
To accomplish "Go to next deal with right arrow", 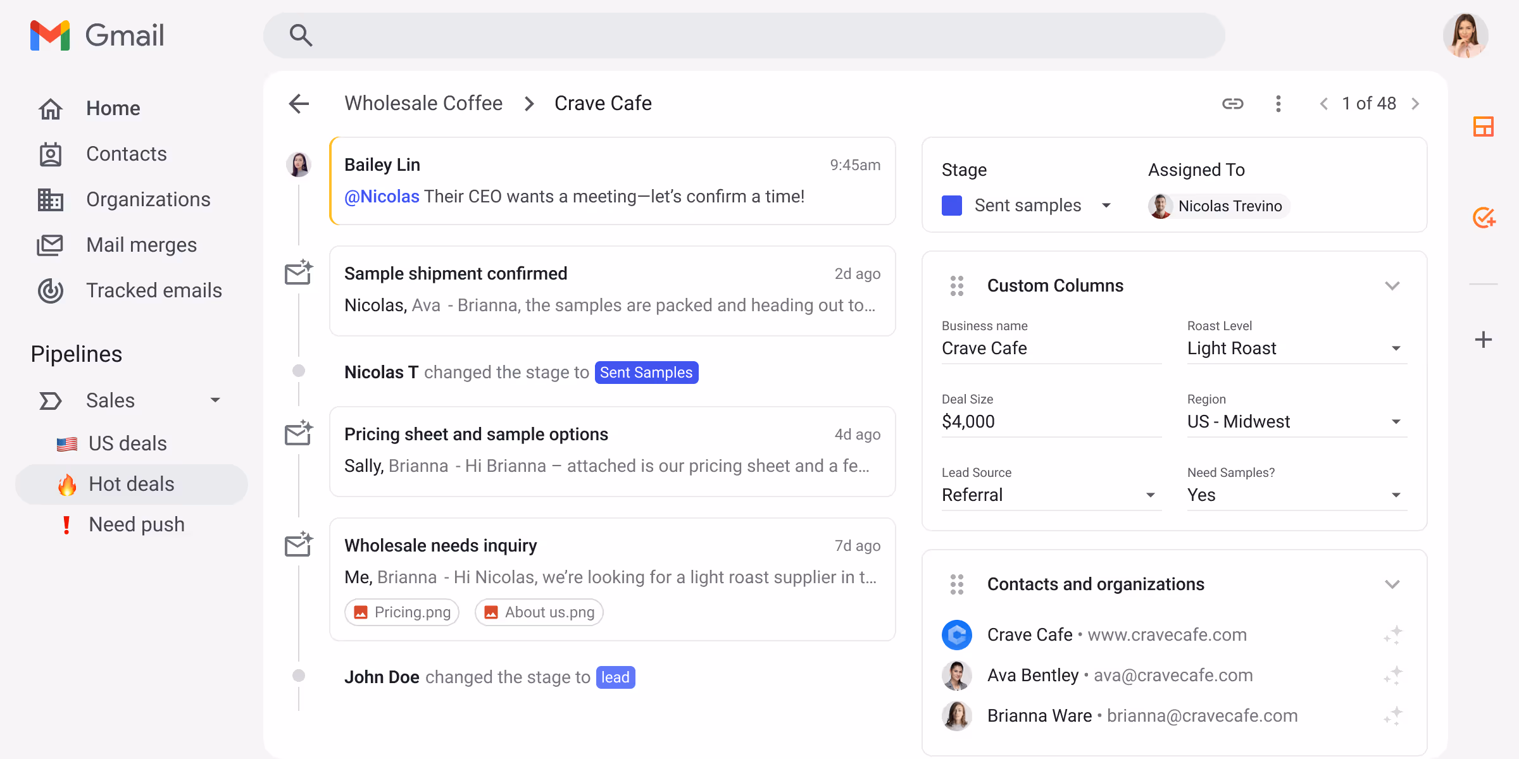I will point(1415,103).
